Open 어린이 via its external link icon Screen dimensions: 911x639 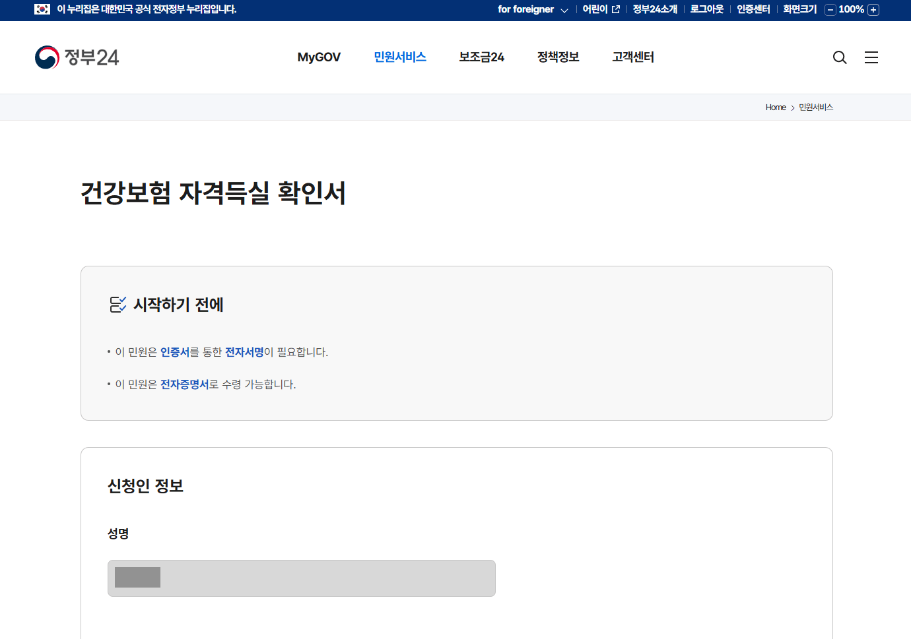click(x=614, y=9)
